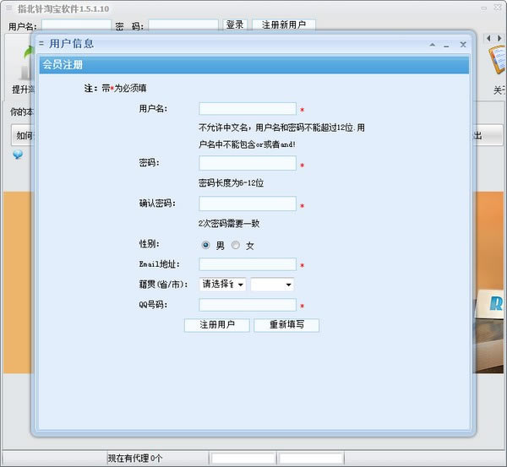
Task: Minimize the 用户信息 dialog using the dash icon
Action: point(447,44)
